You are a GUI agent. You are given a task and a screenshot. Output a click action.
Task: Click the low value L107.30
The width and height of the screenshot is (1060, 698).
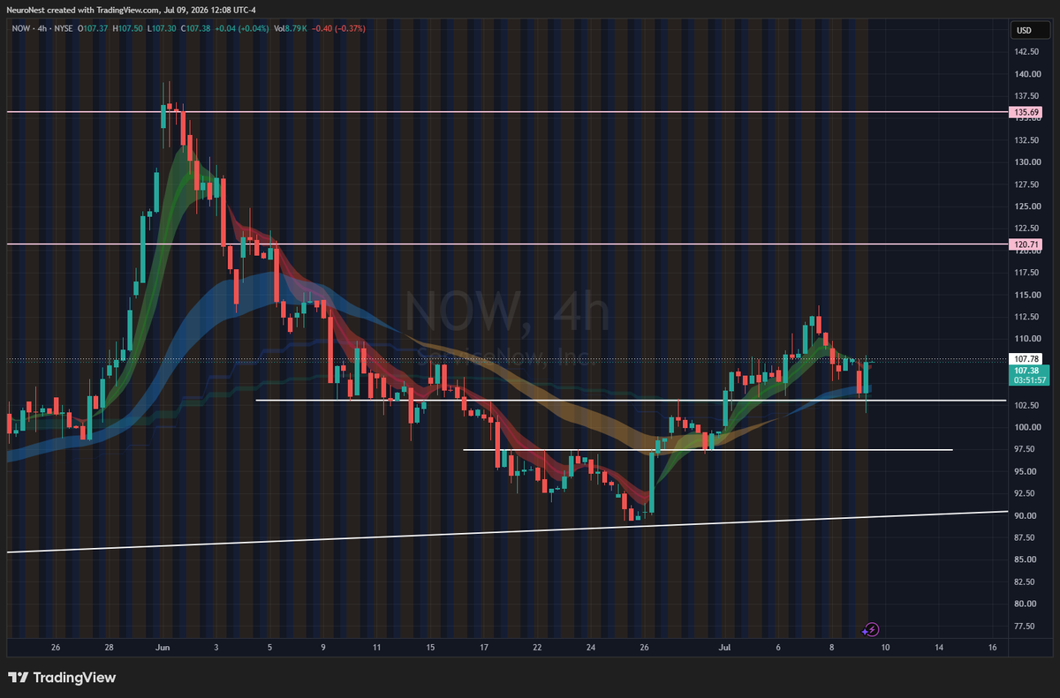(163, 28)
